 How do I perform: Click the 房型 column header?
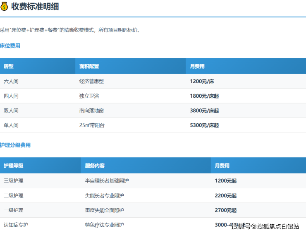(9, 66)
